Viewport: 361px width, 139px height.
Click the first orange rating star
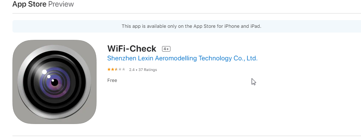pyautogui.click(x=109, y=69)
